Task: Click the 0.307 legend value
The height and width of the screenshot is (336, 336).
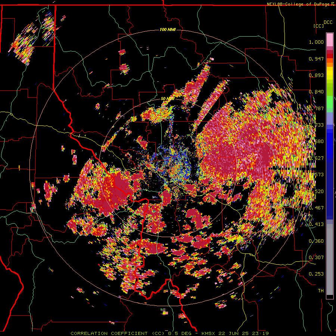Action: coord(316,257)
